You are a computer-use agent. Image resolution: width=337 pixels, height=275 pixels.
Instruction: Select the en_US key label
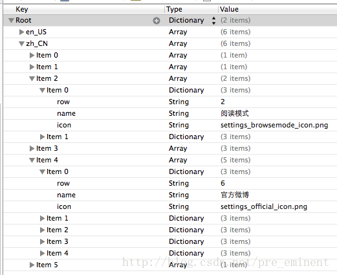36,32
